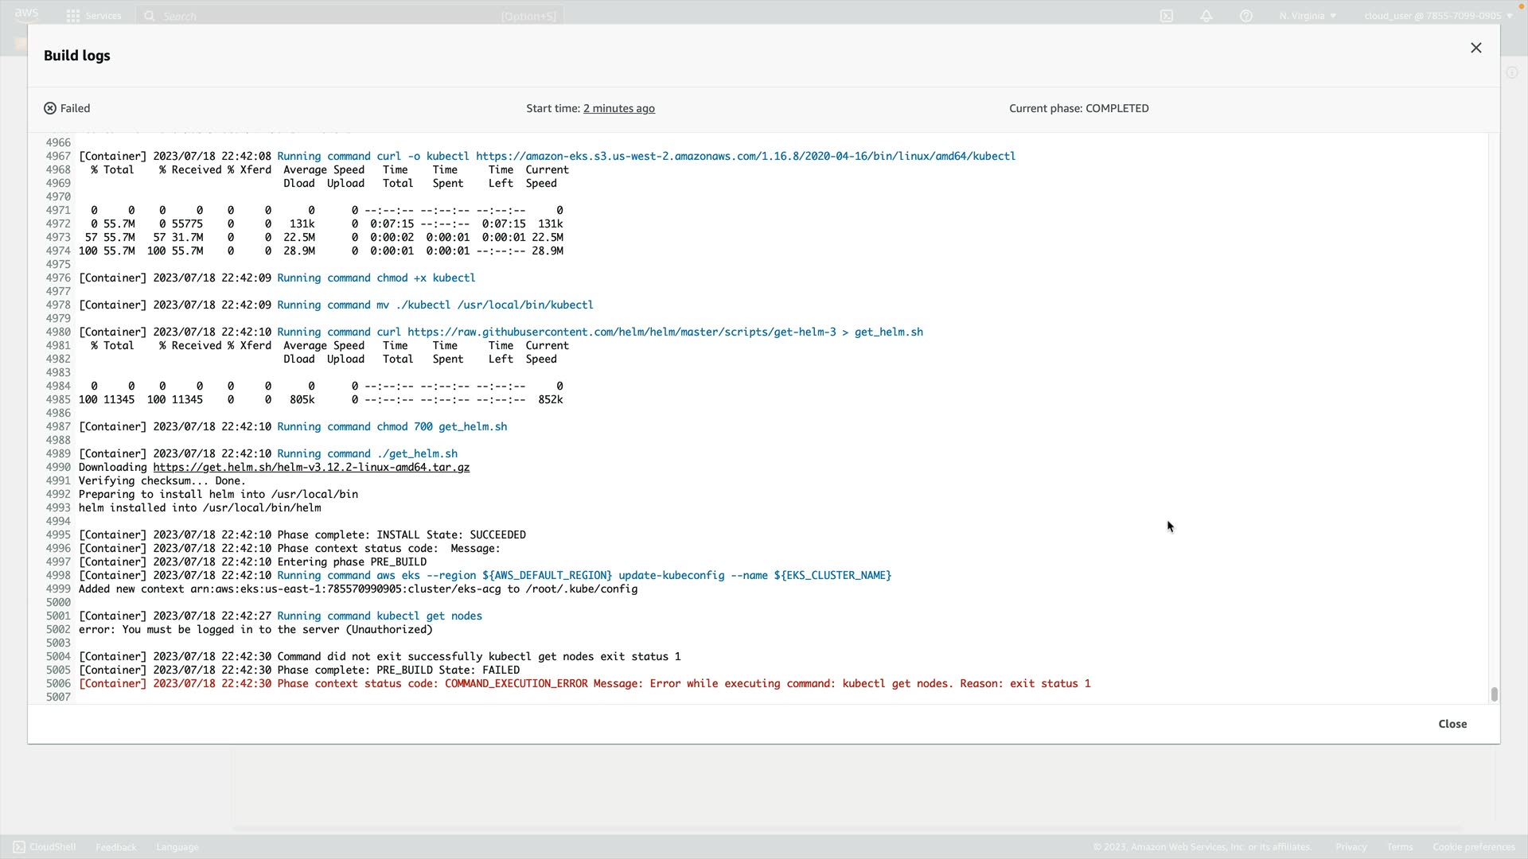Open the notifications bell
1528x859 pixels.
(x=1206, y=16)
